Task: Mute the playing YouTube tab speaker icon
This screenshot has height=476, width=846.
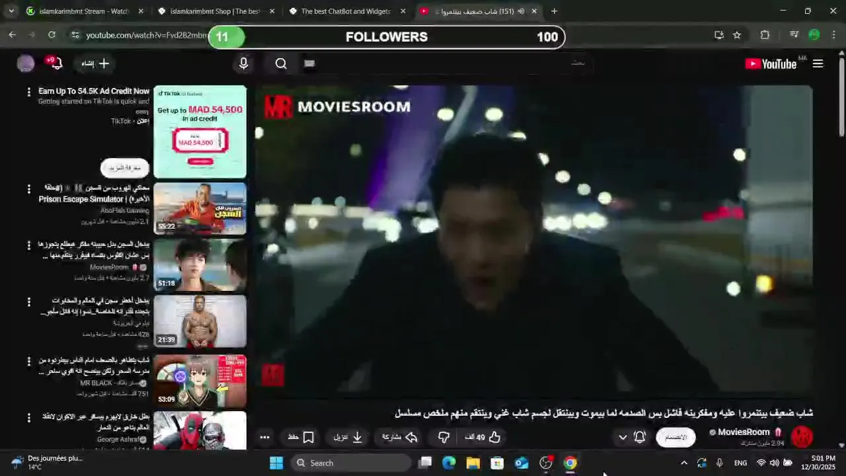Action: [521, 11]
